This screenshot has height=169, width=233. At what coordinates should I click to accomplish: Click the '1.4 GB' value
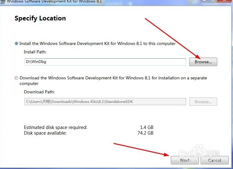pyautogui.click(x=147, y=127)
